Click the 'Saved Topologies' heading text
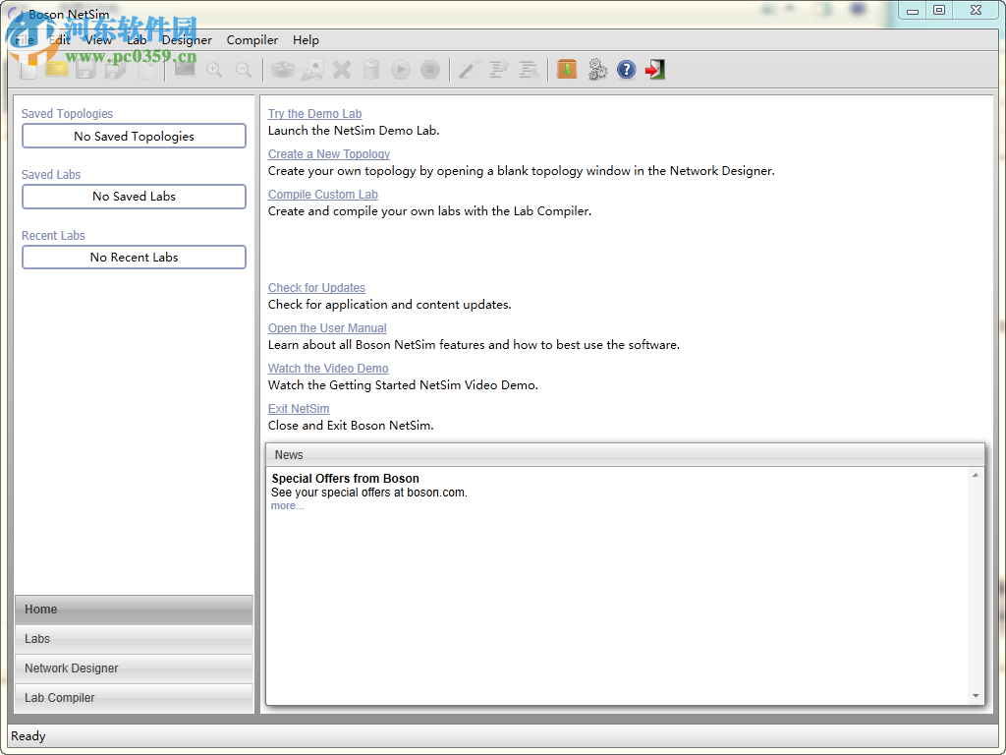This screenshot has width=1006, height=755. click(68, 114)
